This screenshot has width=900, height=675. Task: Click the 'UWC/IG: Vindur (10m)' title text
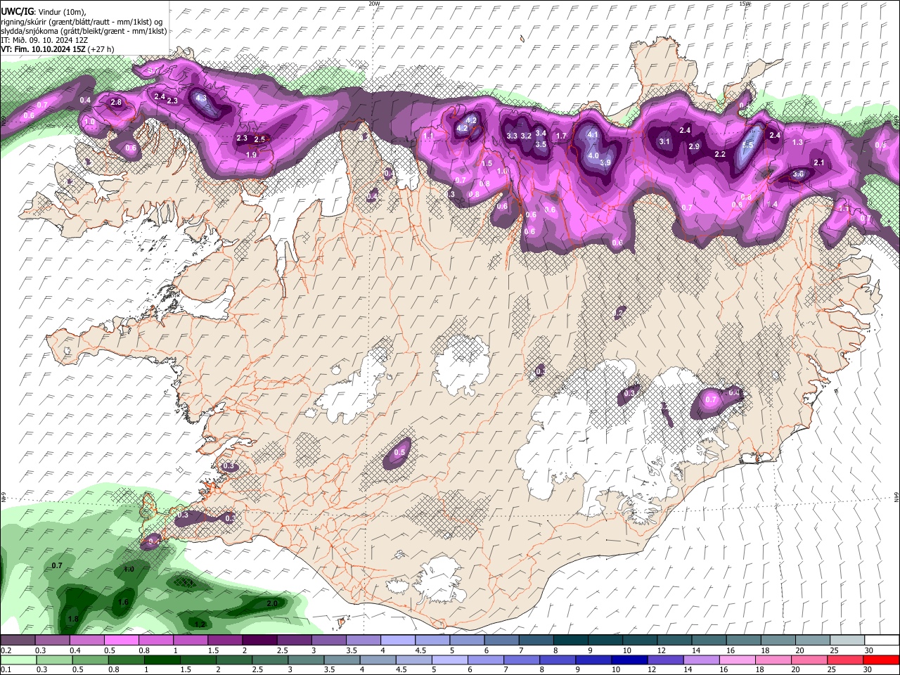43,11
